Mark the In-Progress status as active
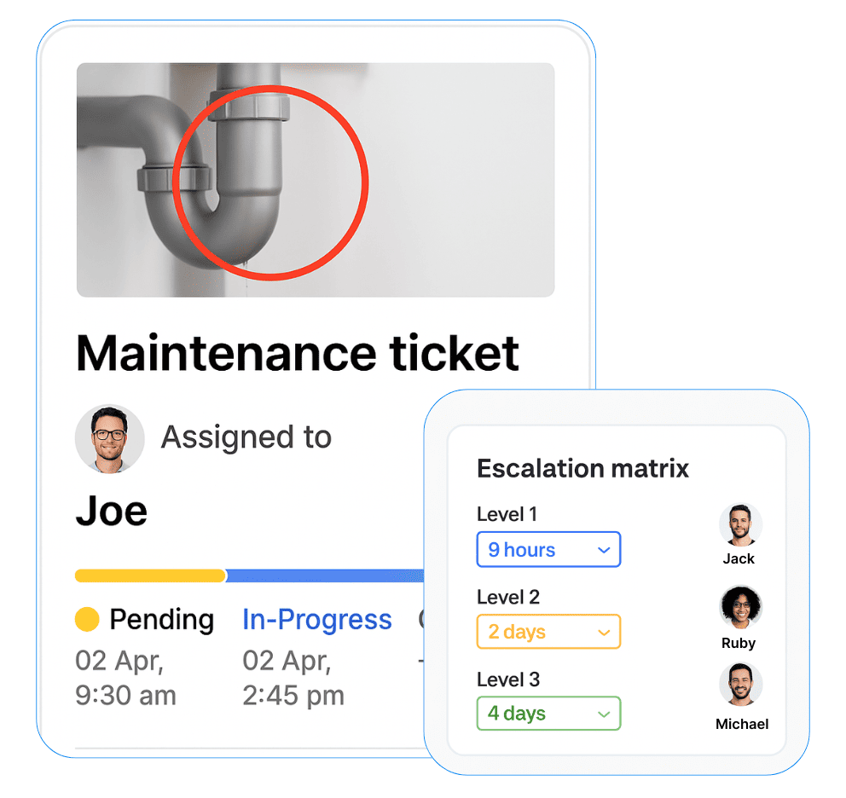846x798 pixels. (x=316, y=620)
